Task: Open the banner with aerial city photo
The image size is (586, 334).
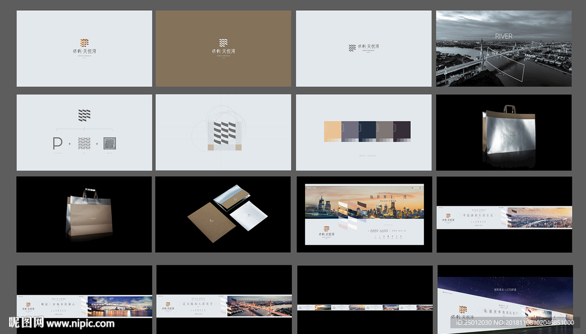Action: [504, 214]
